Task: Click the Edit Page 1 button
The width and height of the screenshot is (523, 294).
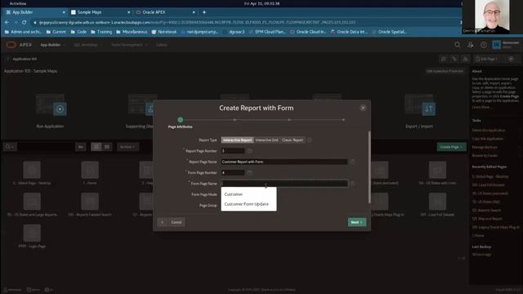Action: click(487, 59)
